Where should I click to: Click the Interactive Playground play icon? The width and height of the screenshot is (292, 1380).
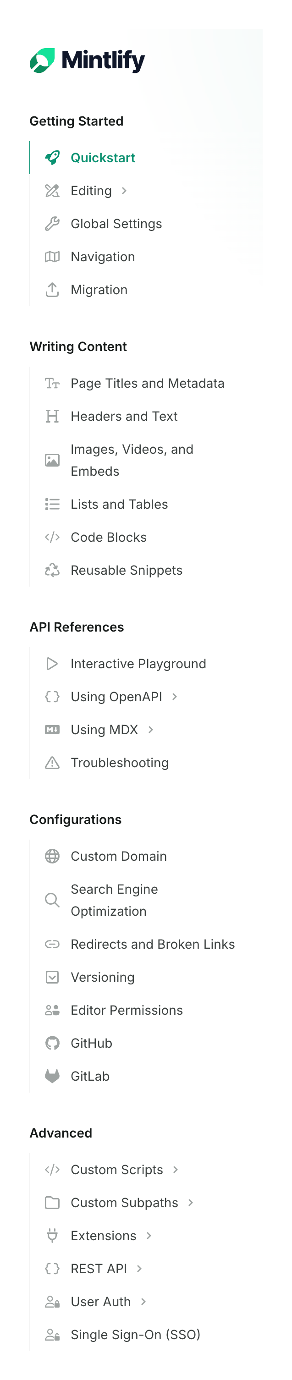(x=52, y=663)
